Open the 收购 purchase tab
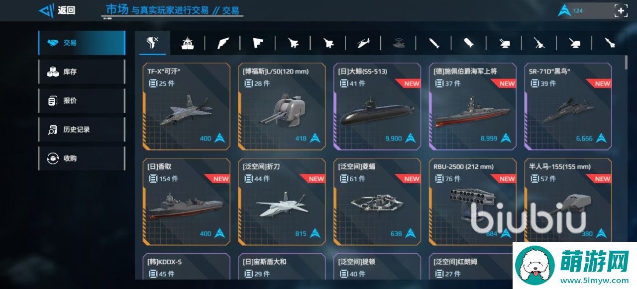The image size is (637, 289). pos(82,158)
